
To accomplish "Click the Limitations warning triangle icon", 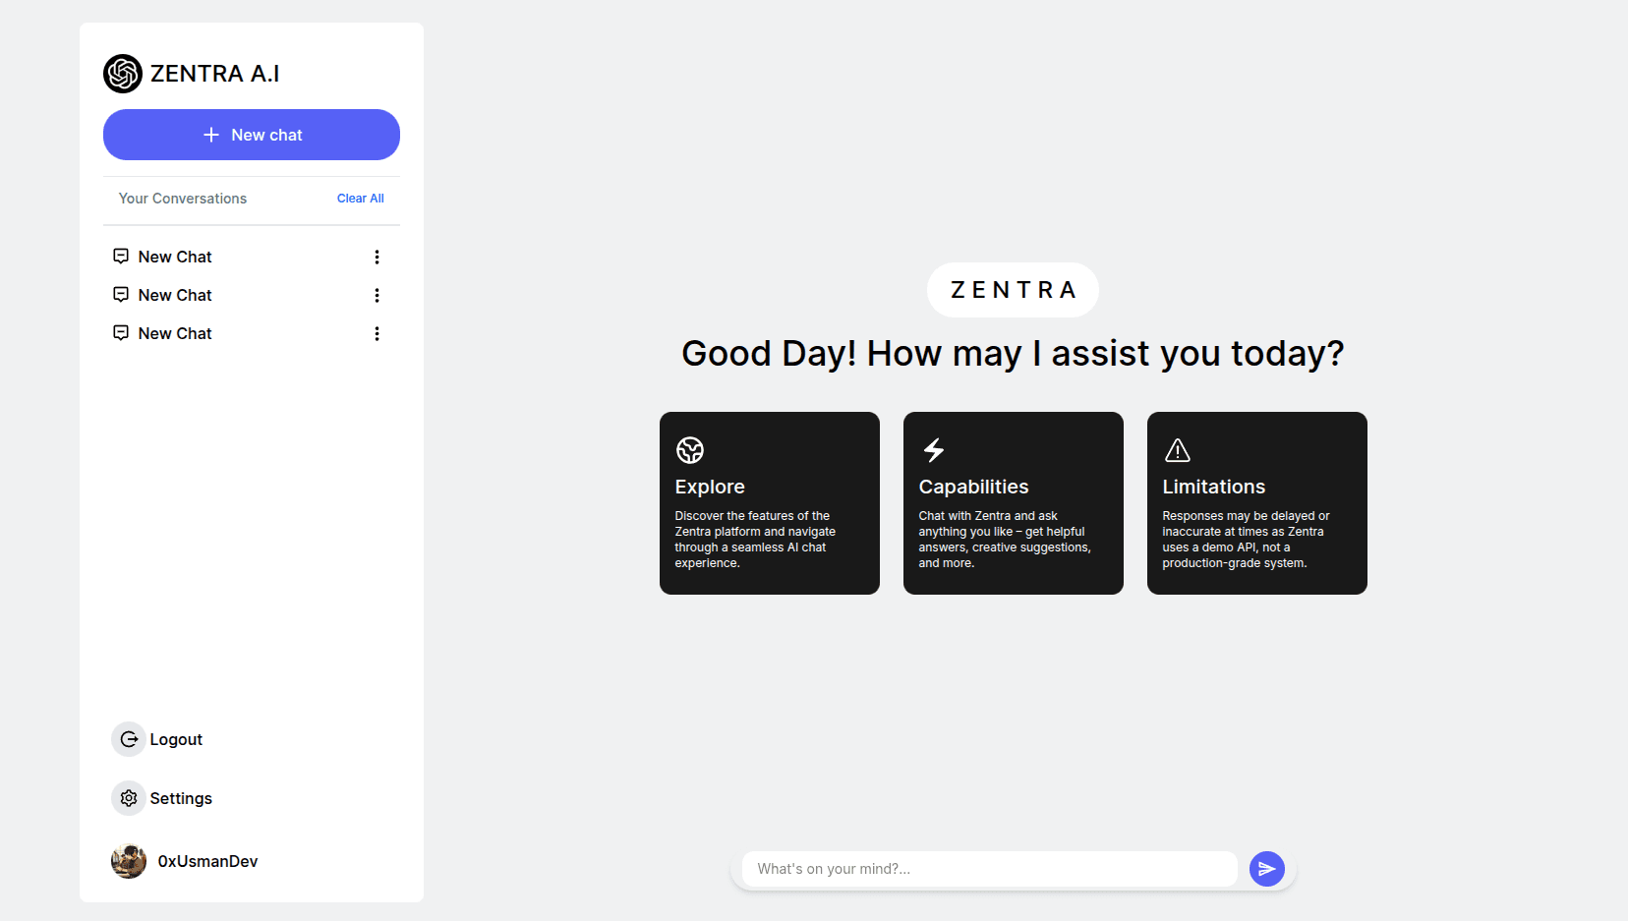I will pos(1178,450).
